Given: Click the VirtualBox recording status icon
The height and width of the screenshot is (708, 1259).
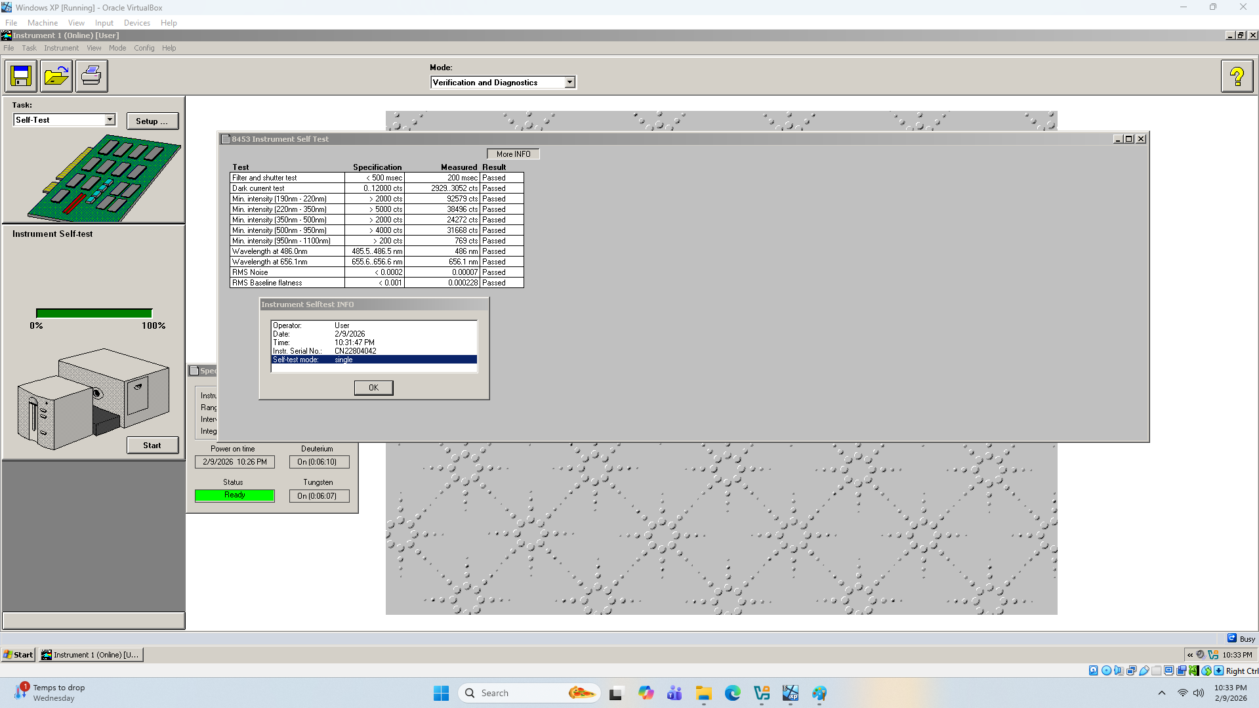Looking at the screenshot, I should [x=1182, y=671].
